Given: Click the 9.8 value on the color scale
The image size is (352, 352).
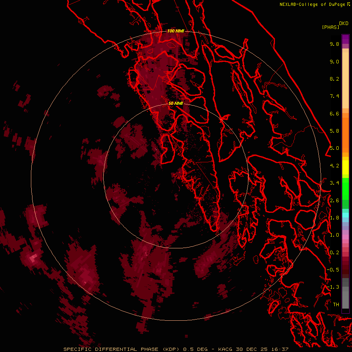Looking at the screenshot, I should [334, 44].
